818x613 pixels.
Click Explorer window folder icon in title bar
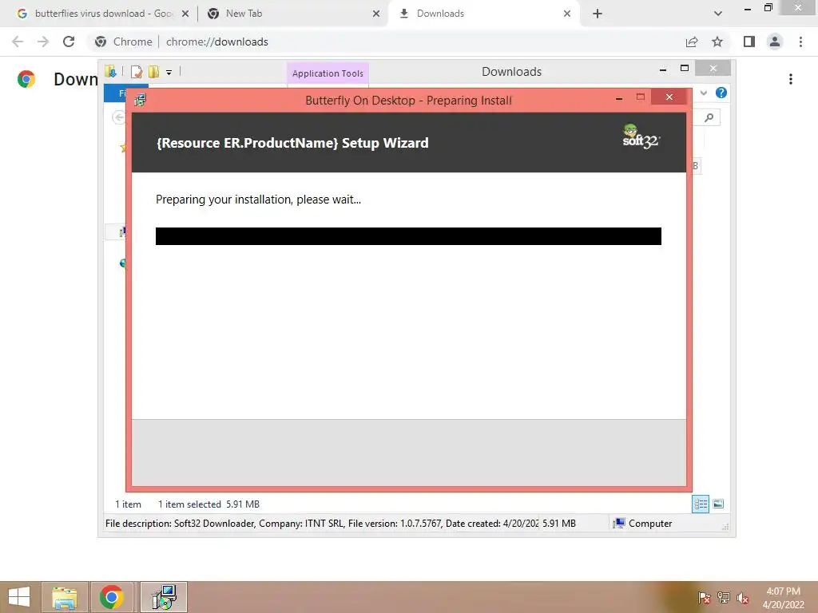pos(110,71)
